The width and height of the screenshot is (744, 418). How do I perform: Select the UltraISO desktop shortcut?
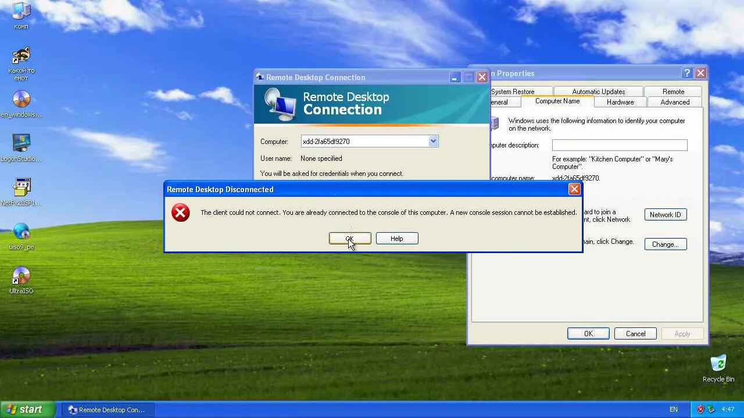(x=21, y=281)
